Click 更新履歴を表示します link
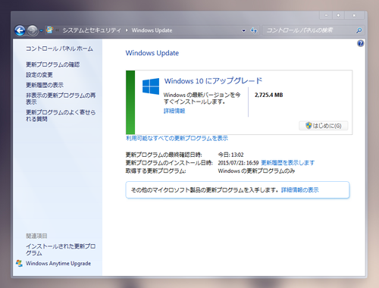Image resolution: width=379 pixels, height=288 pixels. pyautogui.click(x=288, y=163)
